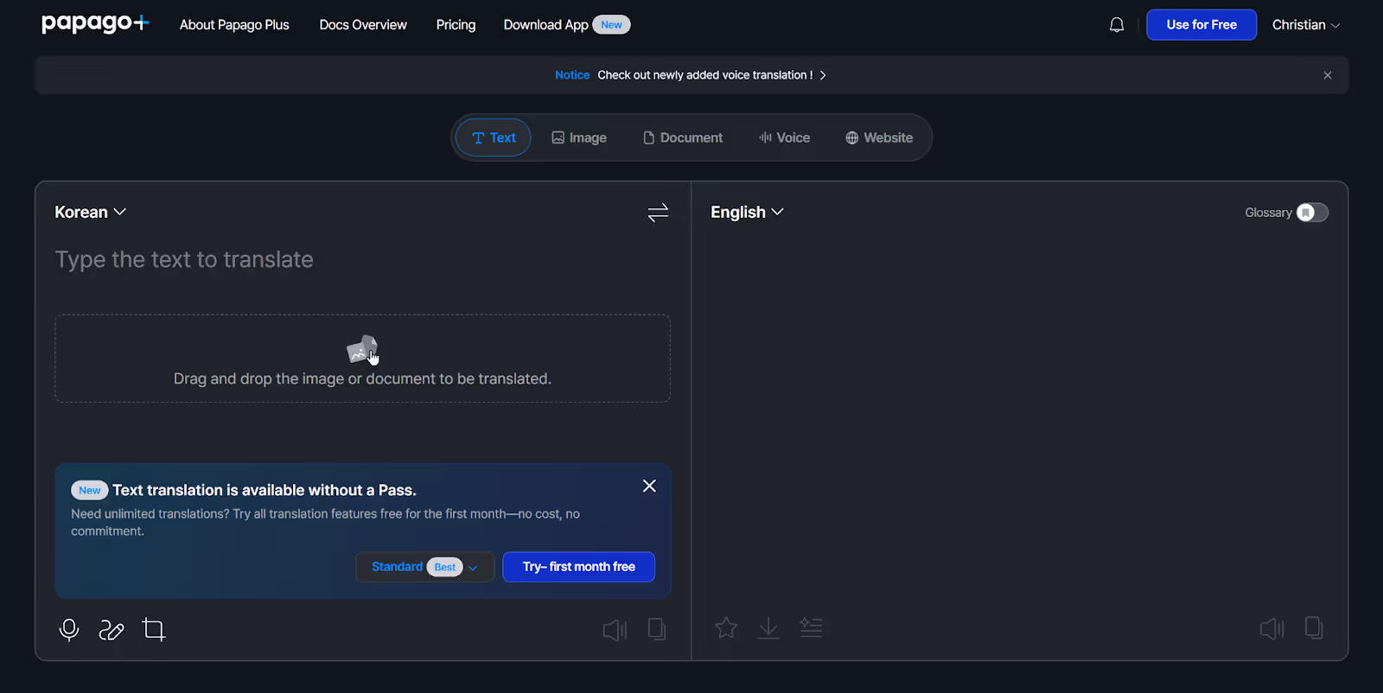The width and height of the screenshot is (1383, 693).
Task: Save translation to favorites star
Action: 726,627
